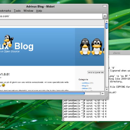Open the Tools menu in Midori
The image size is (130, 130).
click(17, 11)
